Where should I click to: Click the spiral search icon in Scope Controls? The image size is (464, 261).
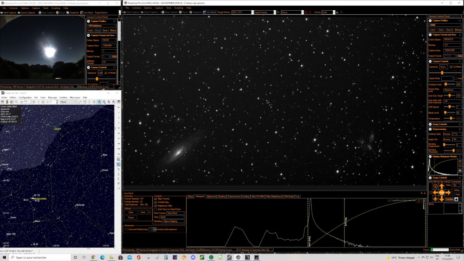point(435,186)
